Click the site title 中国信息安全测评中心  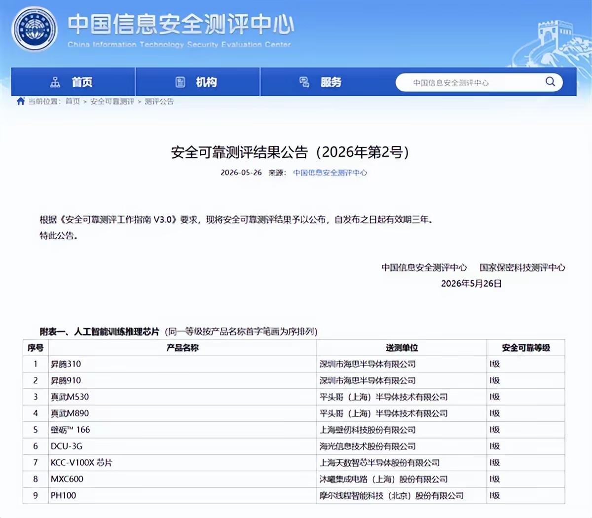pyautogui.click(x=181, y=25)
